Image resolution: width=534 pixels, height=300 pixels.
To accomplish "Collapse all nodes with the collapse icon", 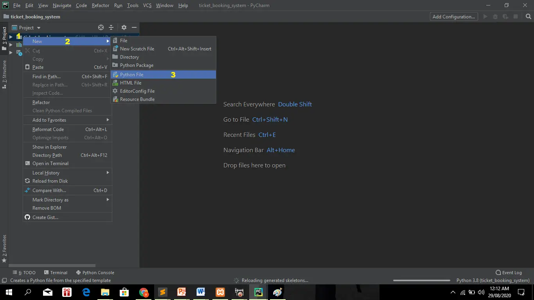I will point(111,27).
